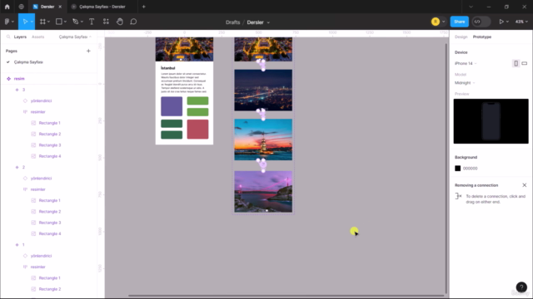Image resolution: width=533 pixels, height=299 pixels.
Task: Click the Share button
Action: click(x=459, y=22)
